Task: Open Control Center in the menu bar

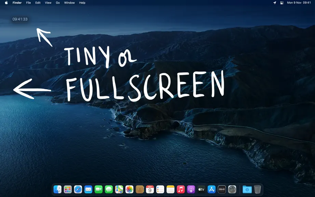Action: click(282, 3)
